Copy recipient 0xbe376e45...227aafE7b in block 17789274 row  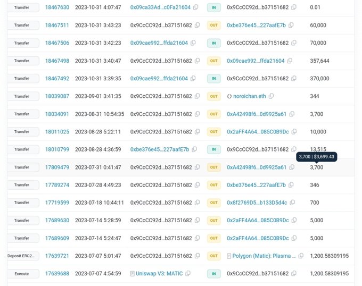(291, 185)
